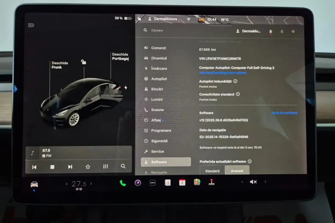Select Avansat software update preference

237,171
